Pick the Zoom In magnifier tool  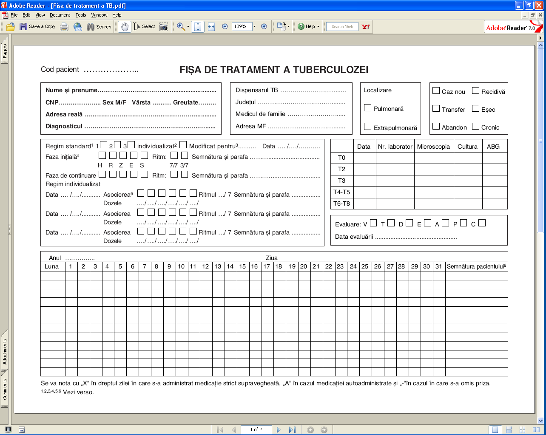point(181,27)
